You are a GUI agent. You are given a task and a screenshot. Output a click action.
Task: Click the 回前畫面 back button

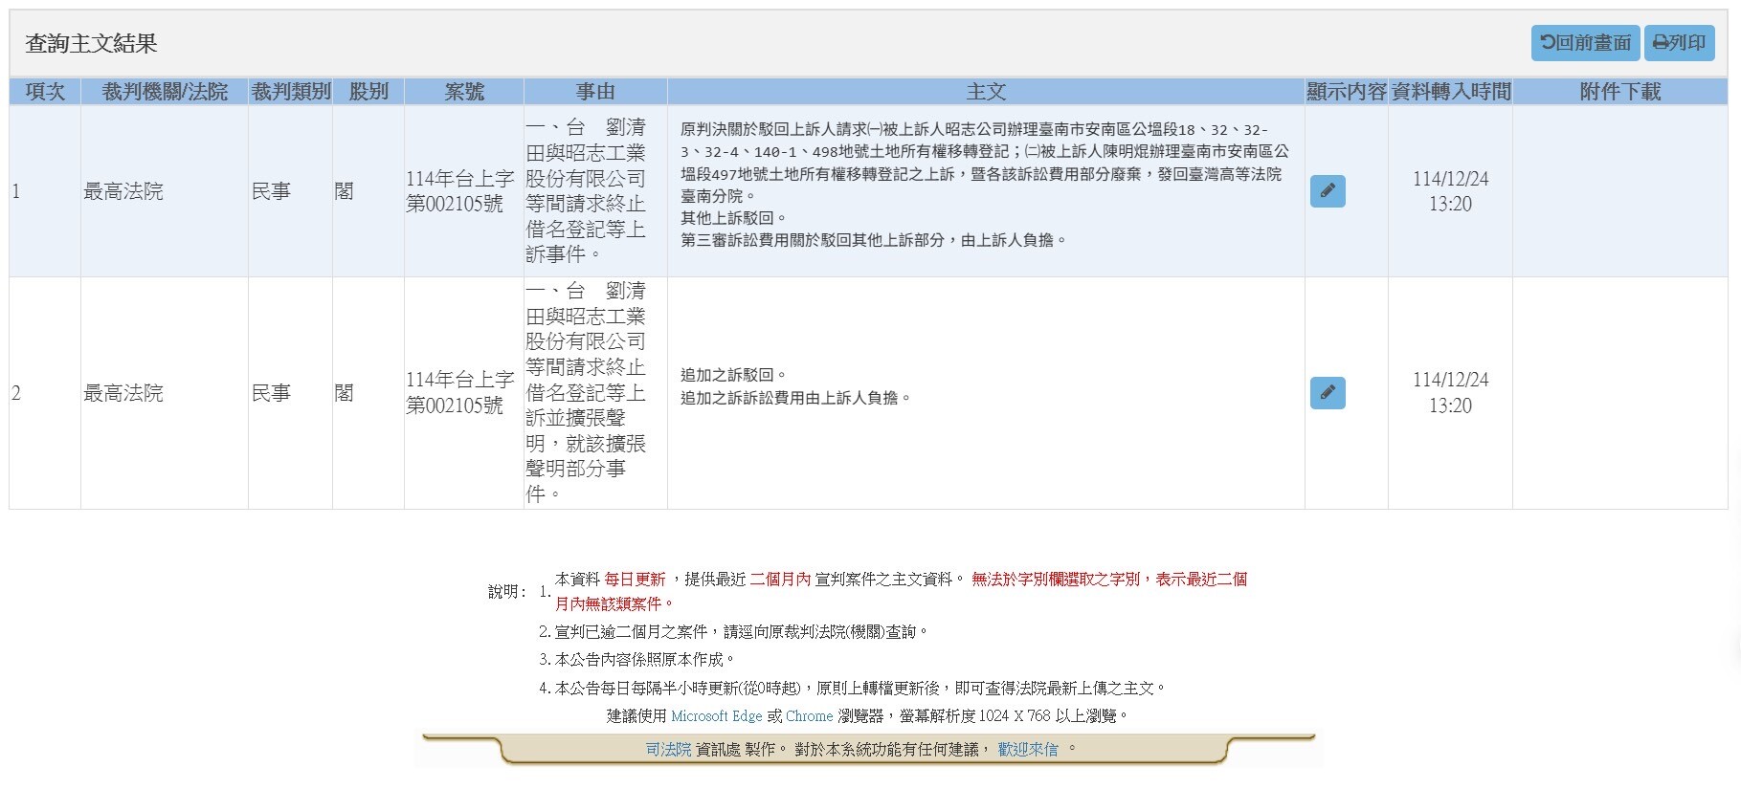pos(1585,43)
